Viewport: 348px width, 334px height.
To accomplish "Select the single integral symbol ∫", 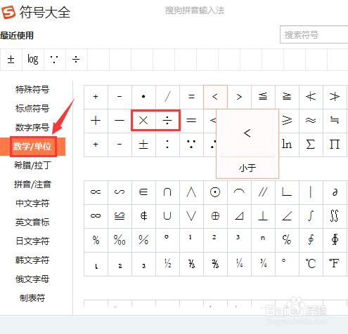I will [311, 216].
